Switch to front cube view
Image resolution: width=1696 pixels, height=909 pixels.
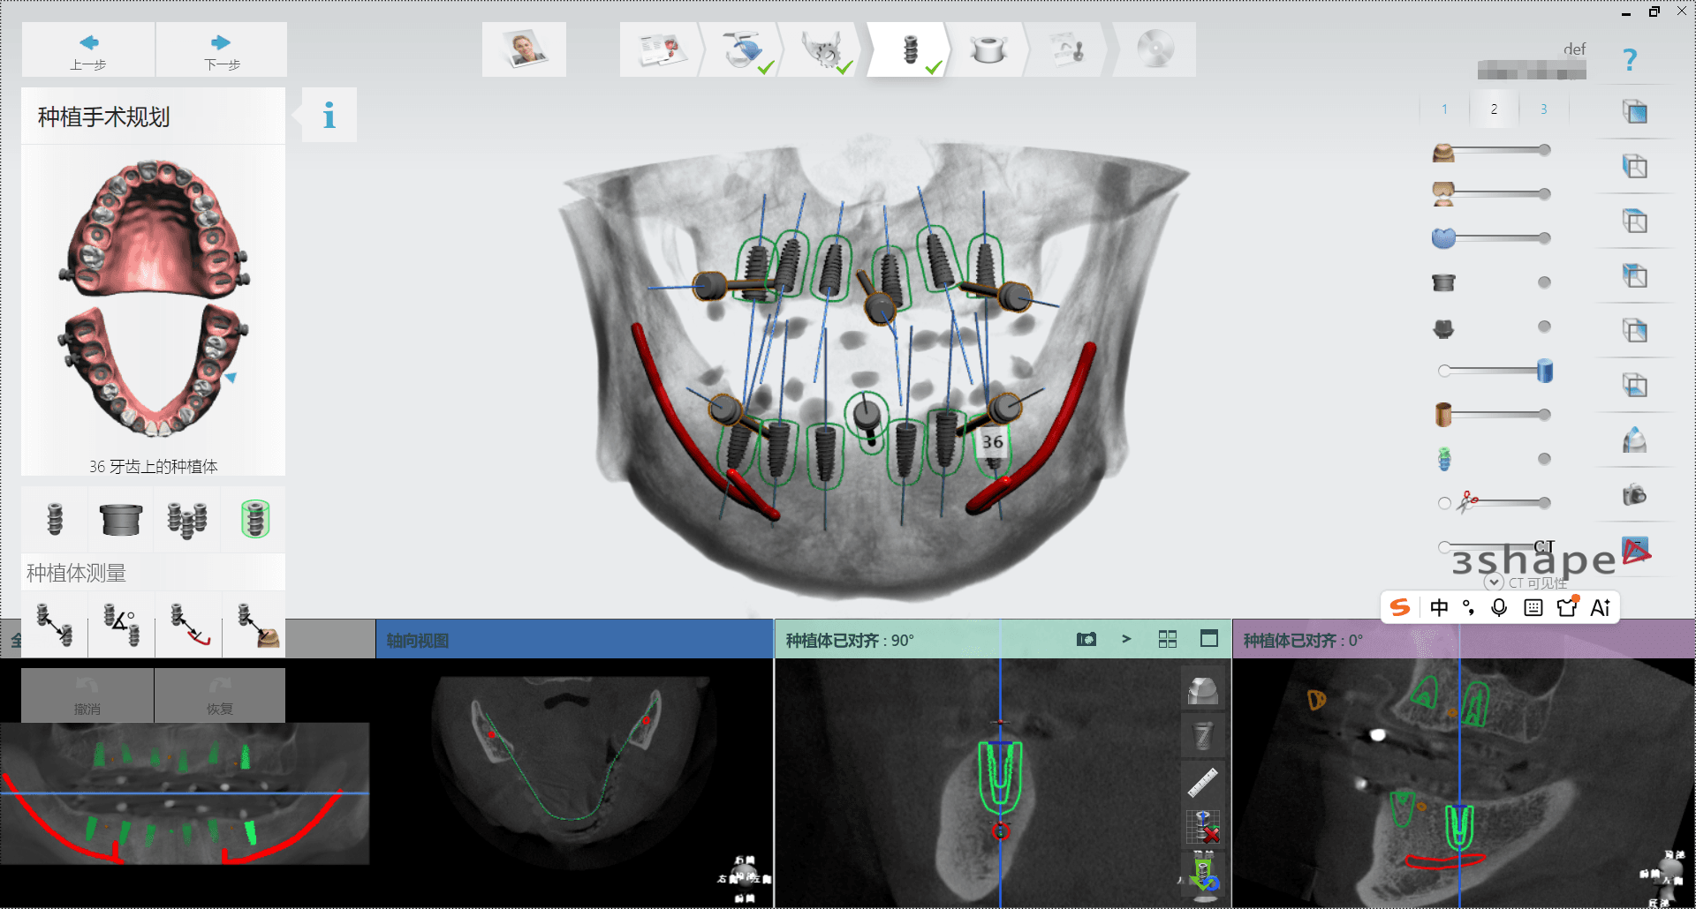tap(1635, 112)
